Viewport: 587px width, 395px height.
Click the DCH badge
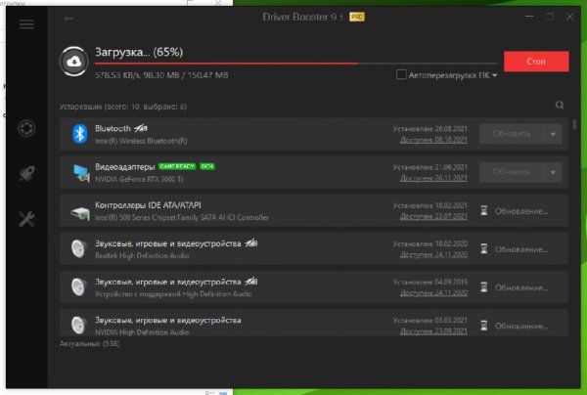click(207, 166)
